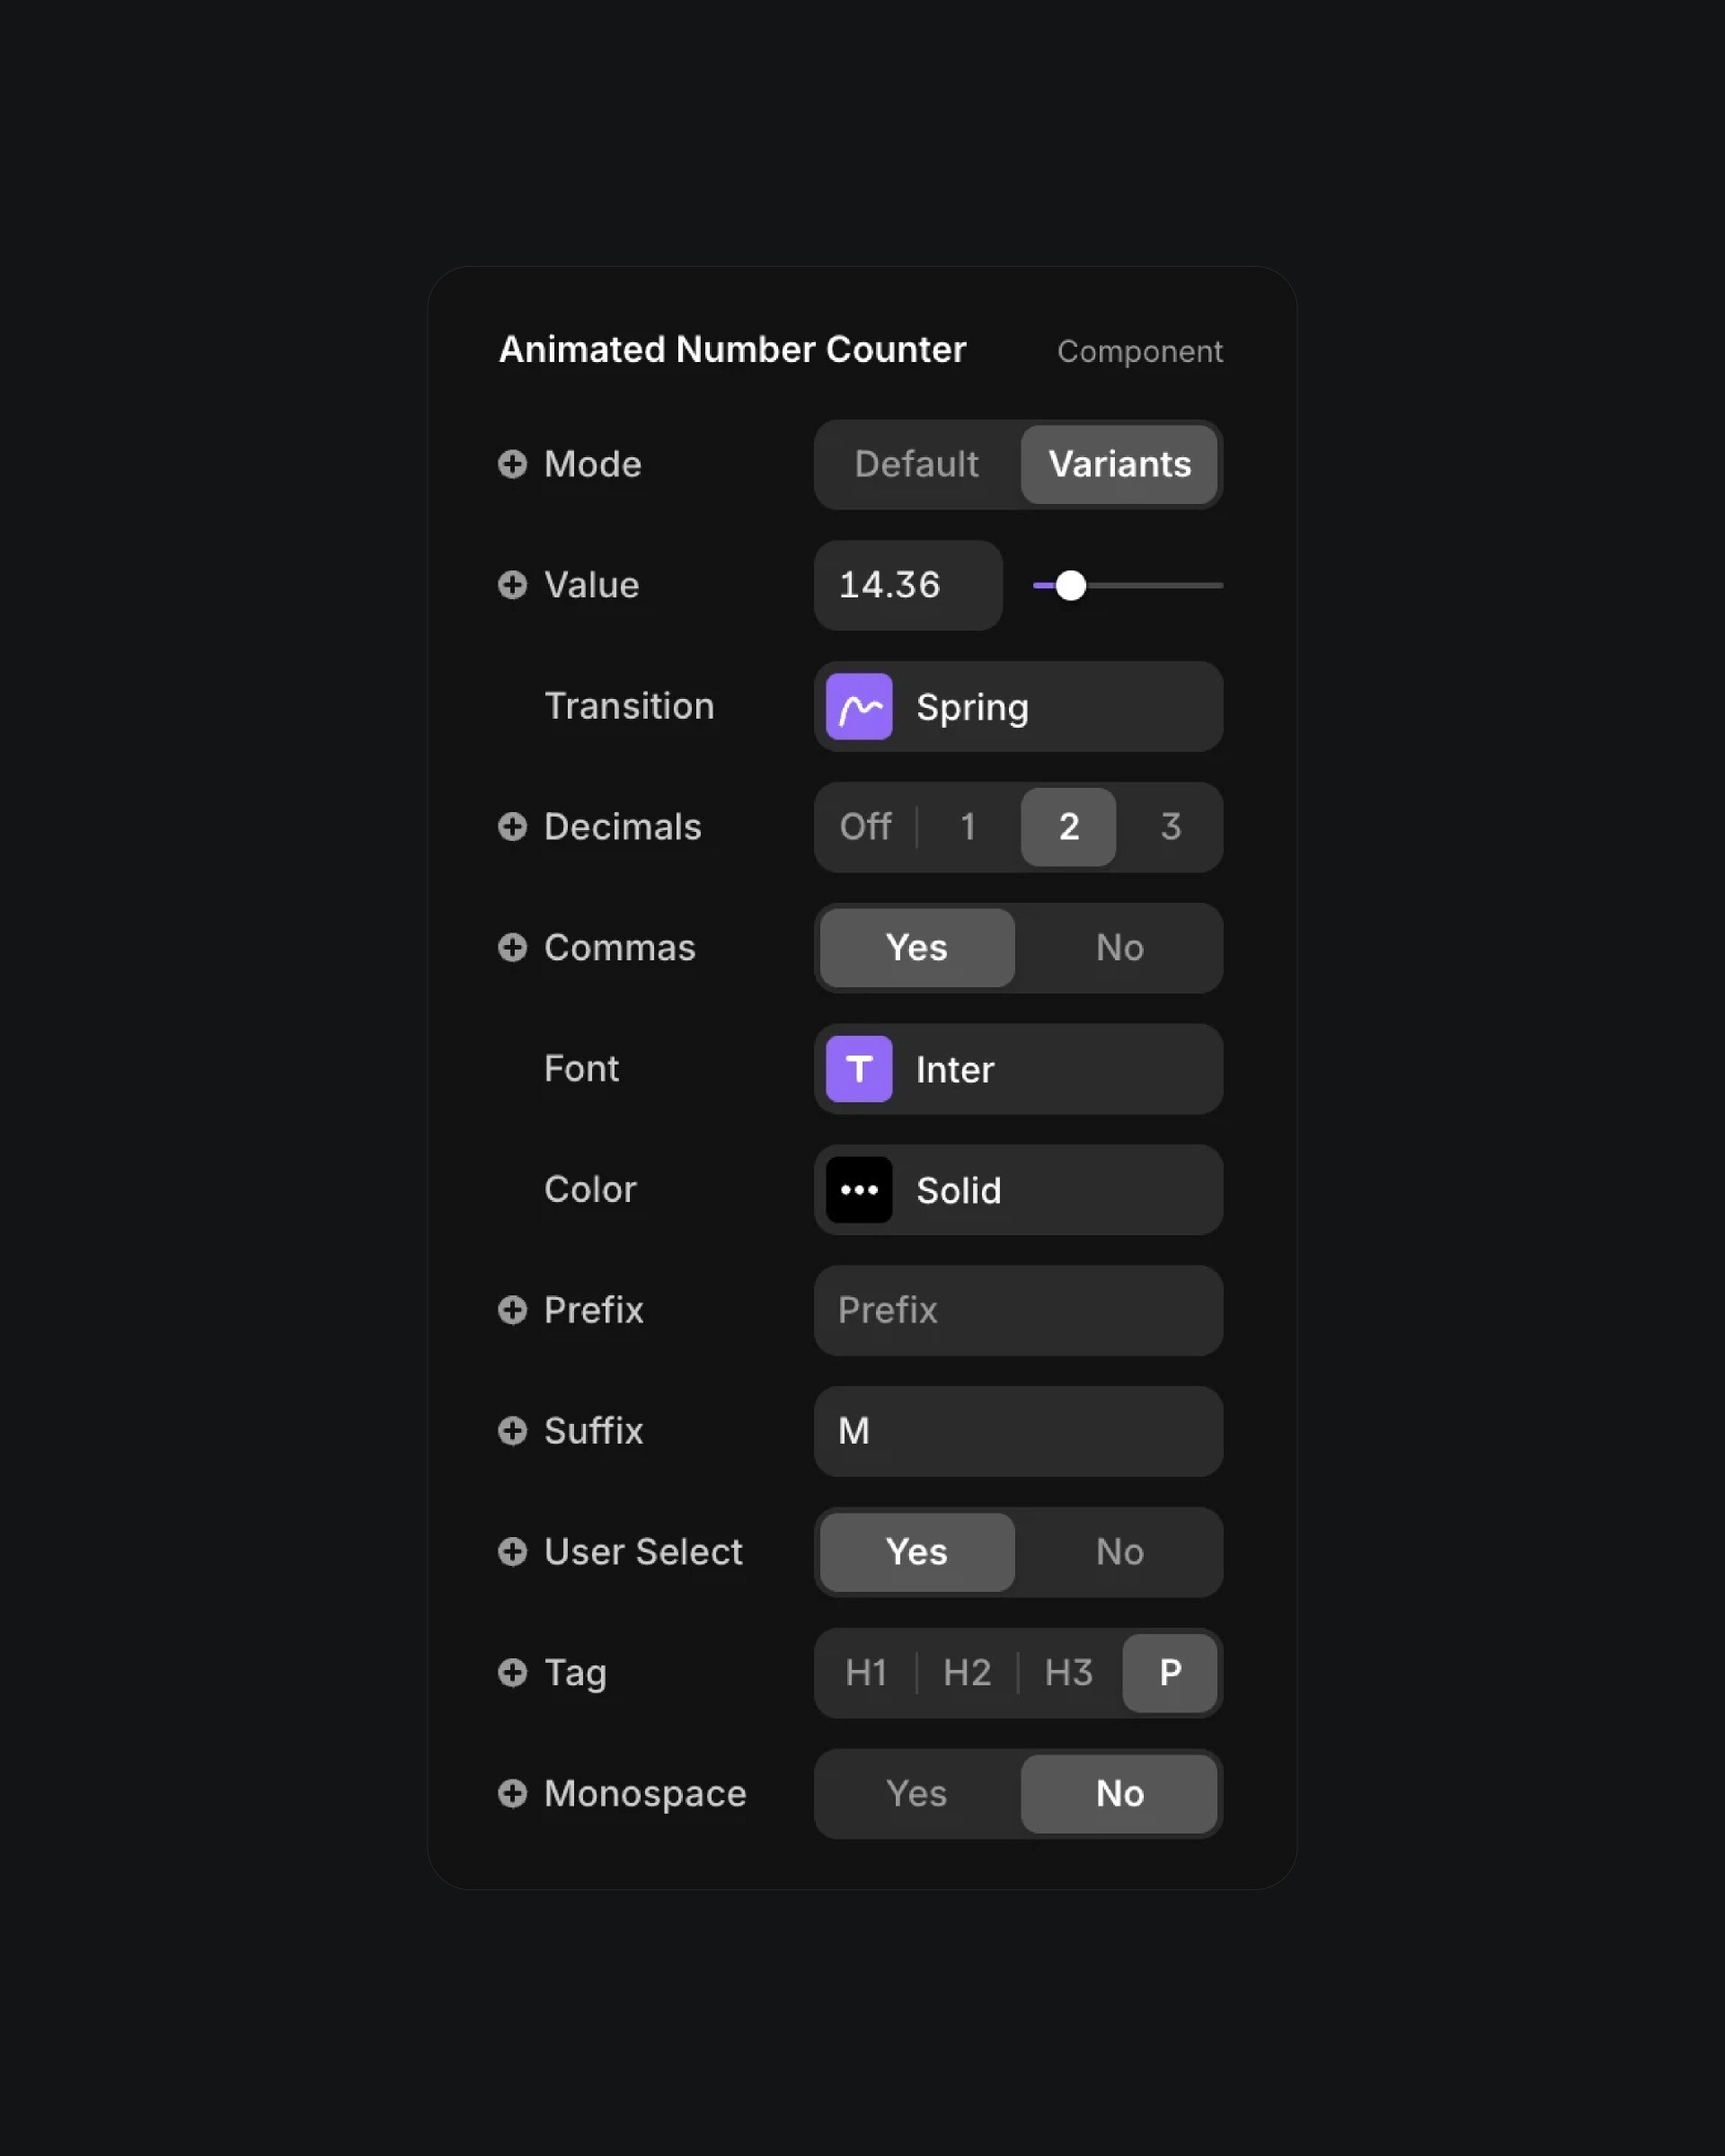Image resolution: width=1725 pixels, height=2156 pixels.
Task: Select 3 decimals option
Action: click(x=1169, y=826)
